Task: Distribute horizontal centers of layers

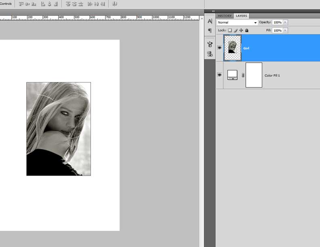Action: click(x=96, y=4)
